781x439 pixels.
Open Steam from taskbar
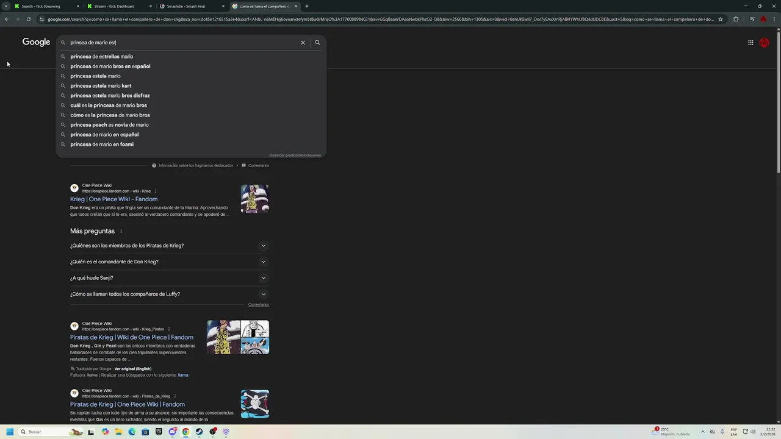[199, 432]
